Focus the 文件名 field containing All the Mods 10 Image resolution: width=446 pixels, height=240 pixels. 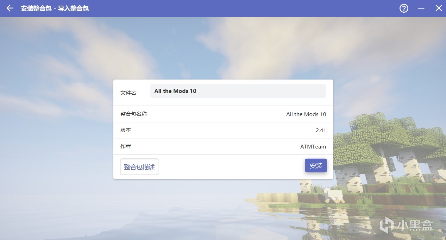click(x=238, y=91)
